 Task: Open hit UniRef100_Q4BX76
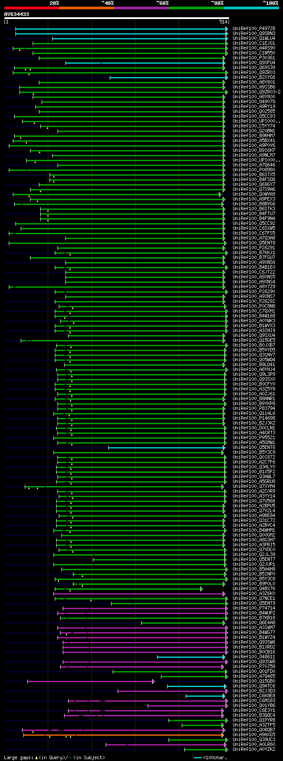click(x=254, y=588)
